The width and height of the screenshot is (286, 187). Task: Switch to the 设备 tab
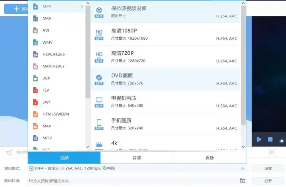click(209, 158)
